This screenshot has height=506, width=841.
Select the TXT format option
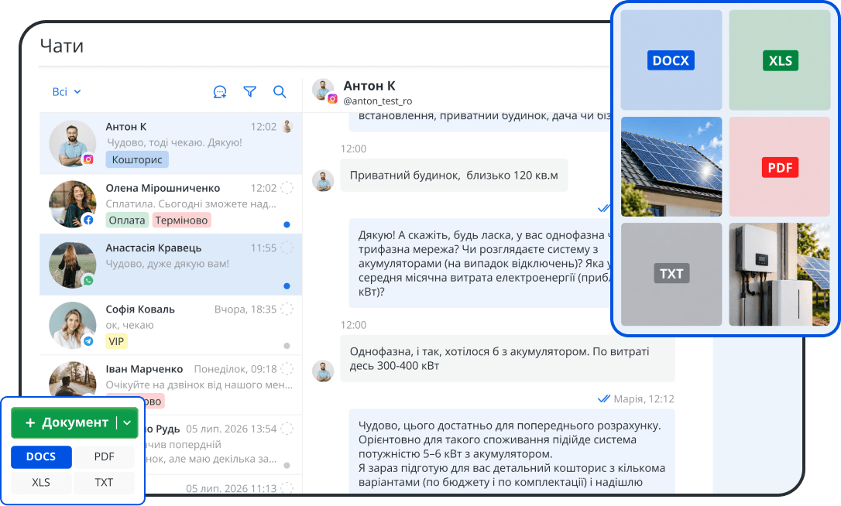pyautogui.click(x=104, y=483)
